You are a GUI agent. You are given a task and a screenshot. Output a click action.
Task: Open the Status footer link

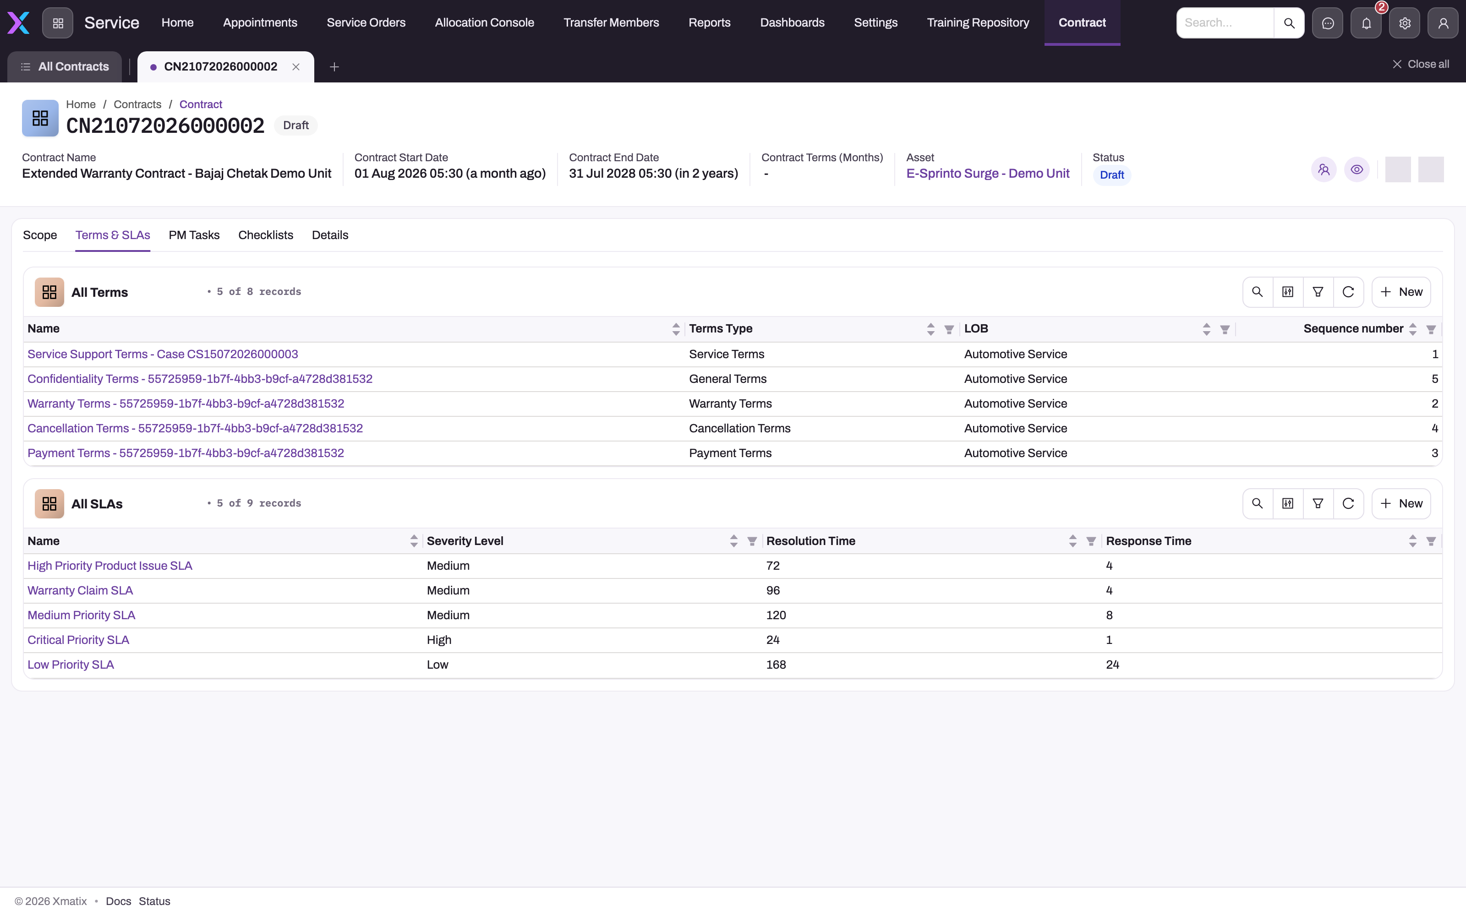(154, 901)
